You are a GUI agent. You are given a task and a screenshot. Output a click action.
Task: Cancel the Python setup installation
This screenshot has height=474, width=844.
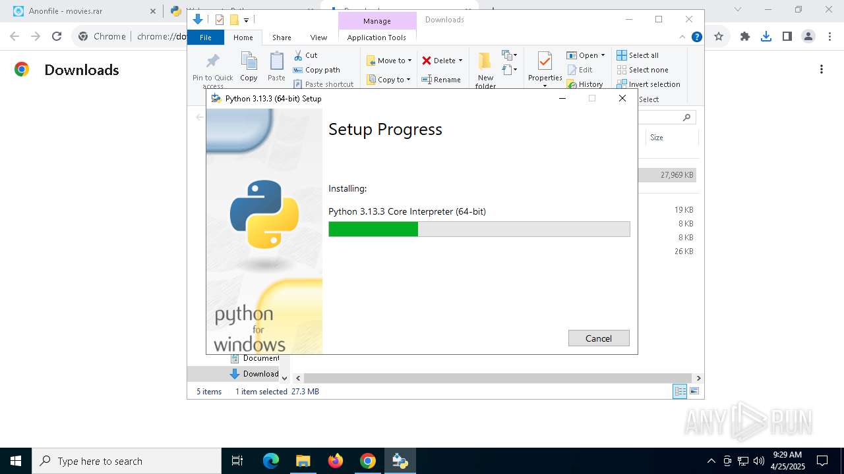[599, 338]
